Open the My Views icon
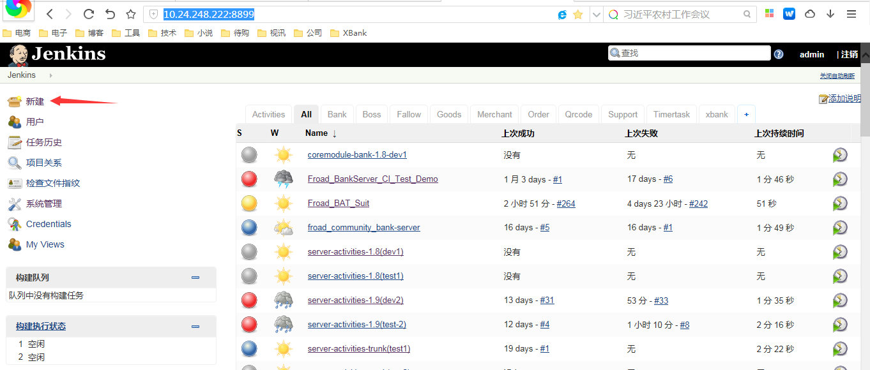The width and height of the screenshot is (870, 370). [x=15, y=244]
